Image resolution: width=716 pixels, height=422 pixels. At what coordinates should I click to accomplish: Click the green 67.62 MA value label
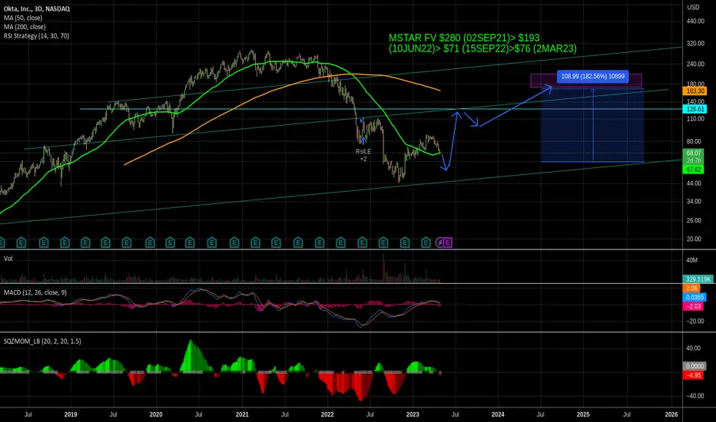point(694,170)
